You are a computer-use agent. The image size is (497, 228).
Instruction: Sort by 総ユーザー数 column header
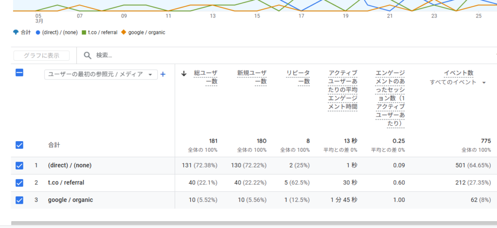[x=206, y=77]
